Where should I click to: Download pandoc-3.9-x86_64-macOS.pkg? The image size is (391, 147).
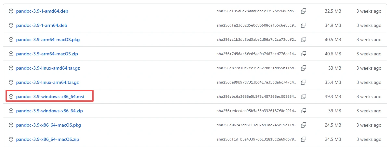[x=48, y=125]
